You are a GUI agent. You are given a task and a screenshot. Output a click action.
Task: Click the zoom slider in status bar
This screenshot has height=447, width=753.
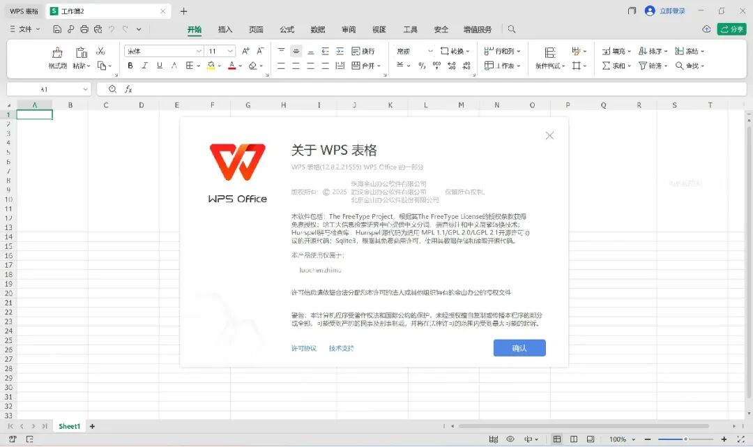(x=686, y=439)
